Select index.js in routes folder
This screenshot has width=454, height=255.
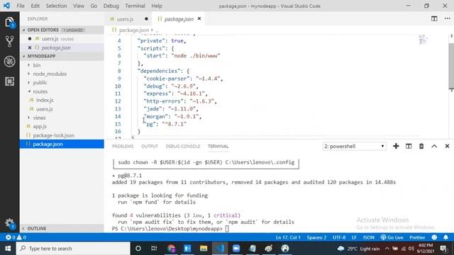(x=62, y=100)
